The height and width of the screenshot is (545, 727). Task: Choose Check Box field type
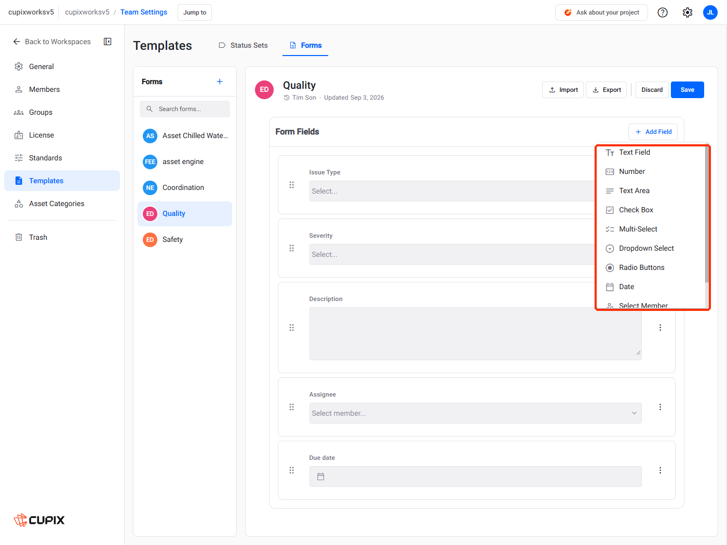[x=651, y=210]
